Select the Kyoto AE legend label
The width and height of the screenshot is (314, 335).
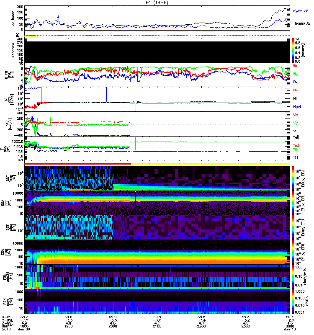[301, 11]
